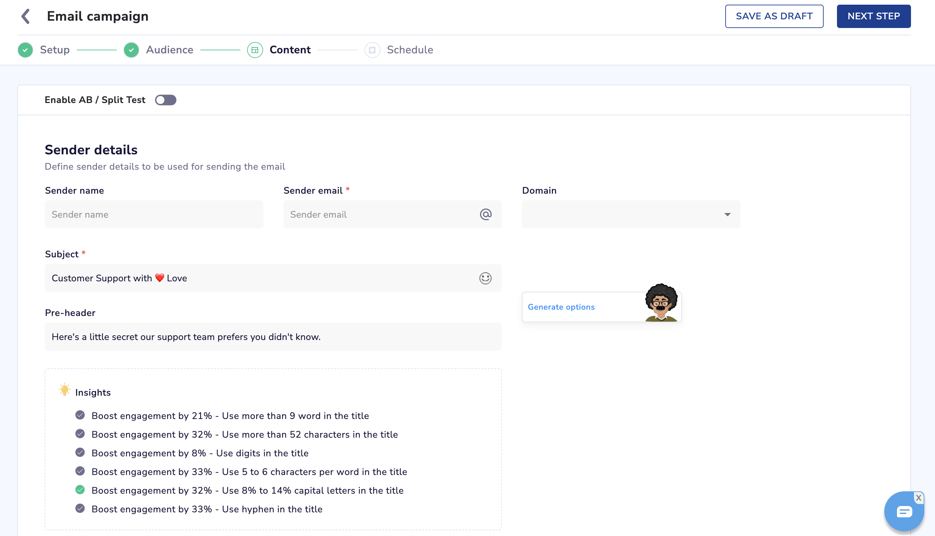Click the NEXT STEP button
935x536 pixels.
coord(873,16)
